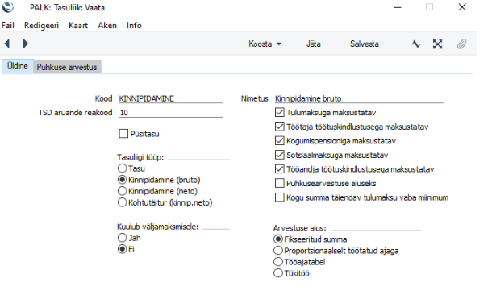The height and width of the screenshot is (291, 492).
Task: Click the TSD aruande reakood field
Action: [171, 113]
